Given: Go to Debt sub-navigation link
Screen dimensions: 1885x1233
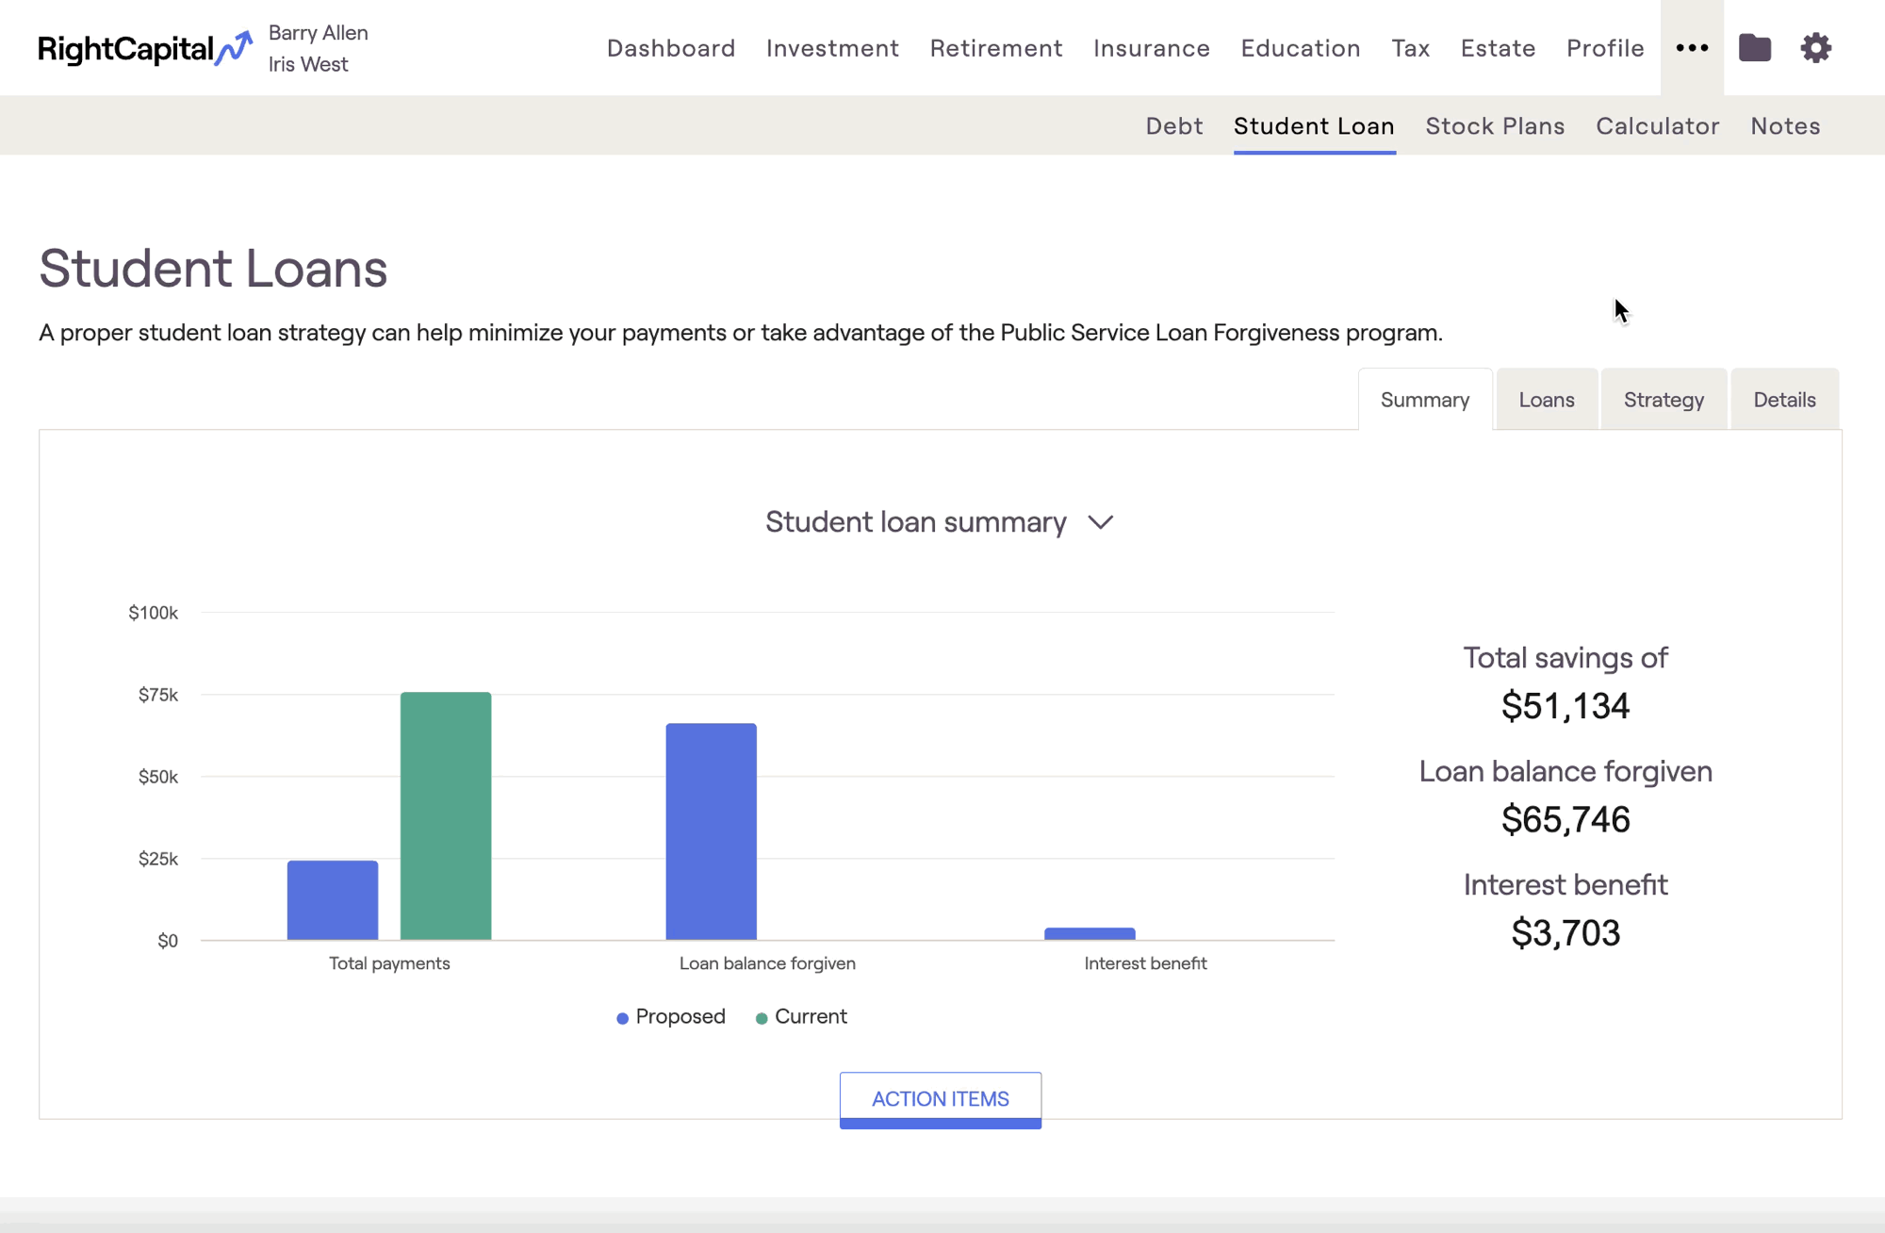Looking at the screenshot, I should (1173, 126).
